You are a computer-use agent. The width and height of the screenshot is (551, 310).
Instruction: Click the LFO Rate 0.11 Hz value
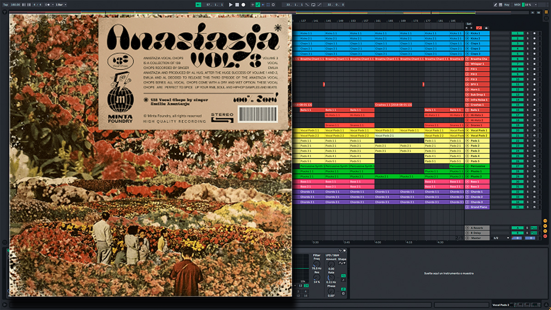tap(331, 282)
